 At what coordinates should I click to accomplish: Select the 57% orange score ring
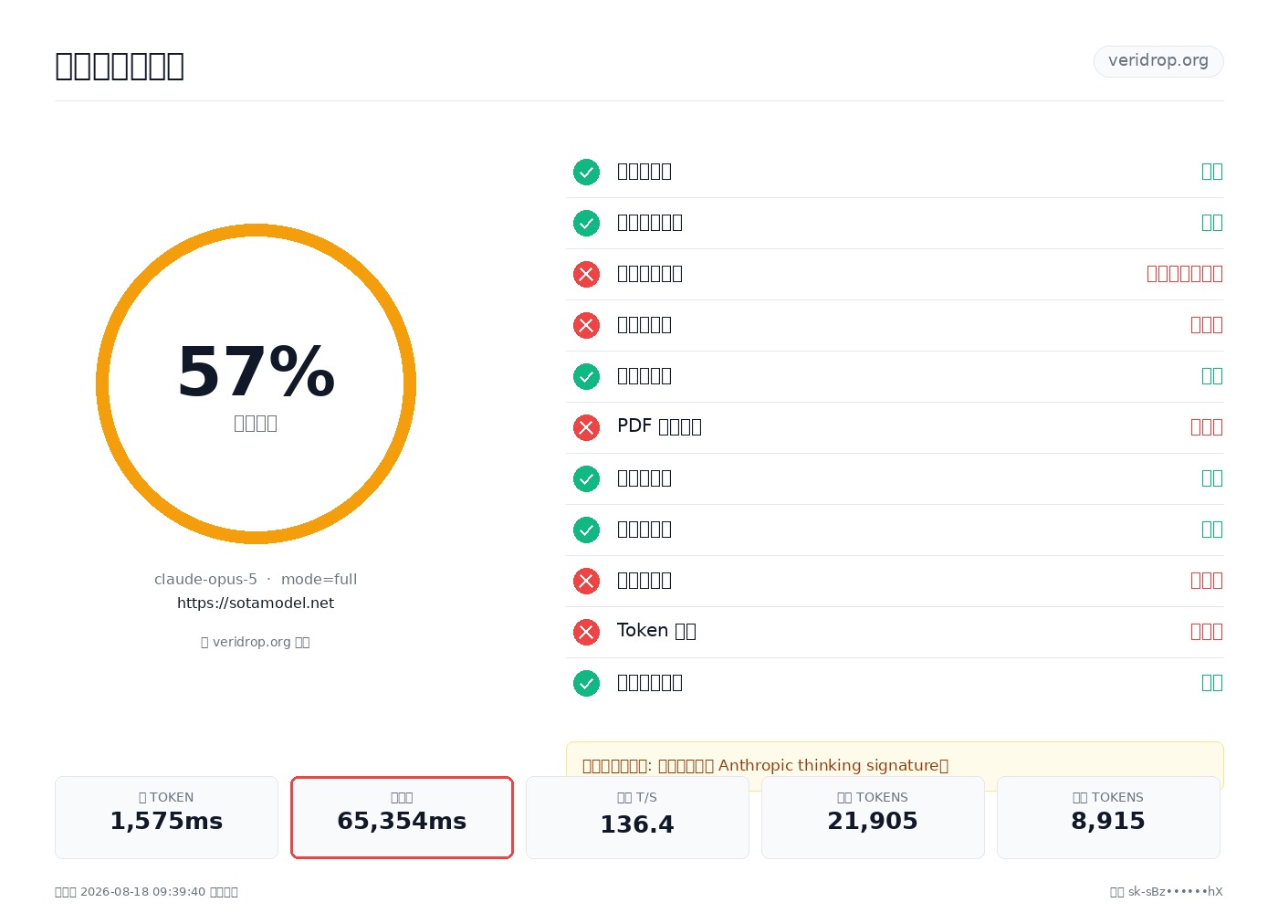click(256, 383)
